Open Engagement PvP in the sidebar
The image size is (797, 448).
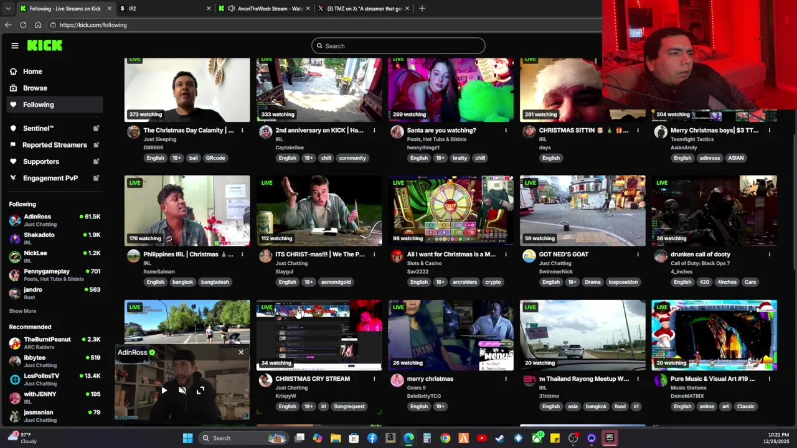pyautogui.click(x=50, y=178)
